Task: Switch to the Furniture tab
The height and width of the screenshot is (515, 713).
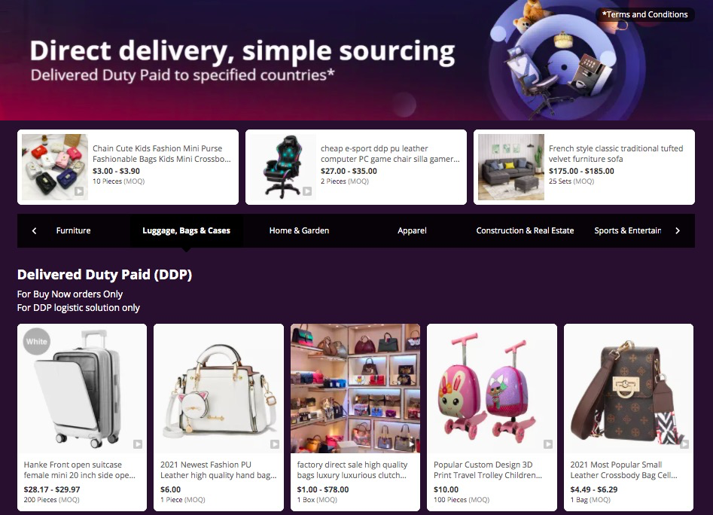Action: (x=73, y=230)
